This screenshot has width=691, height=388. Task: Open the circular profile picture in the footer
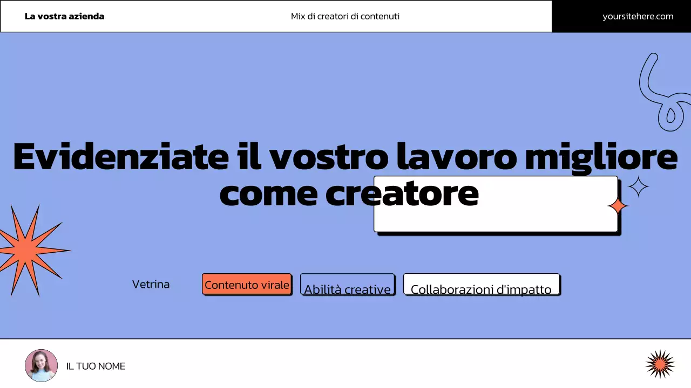tap(41, 365)
